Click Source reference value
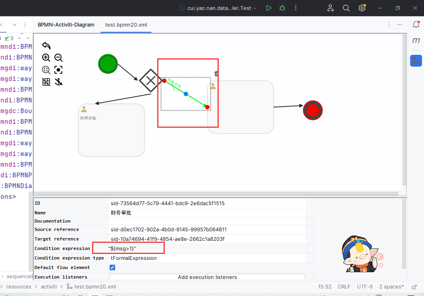The height and width of the screenshot is (296, 424). pos(207,229)
